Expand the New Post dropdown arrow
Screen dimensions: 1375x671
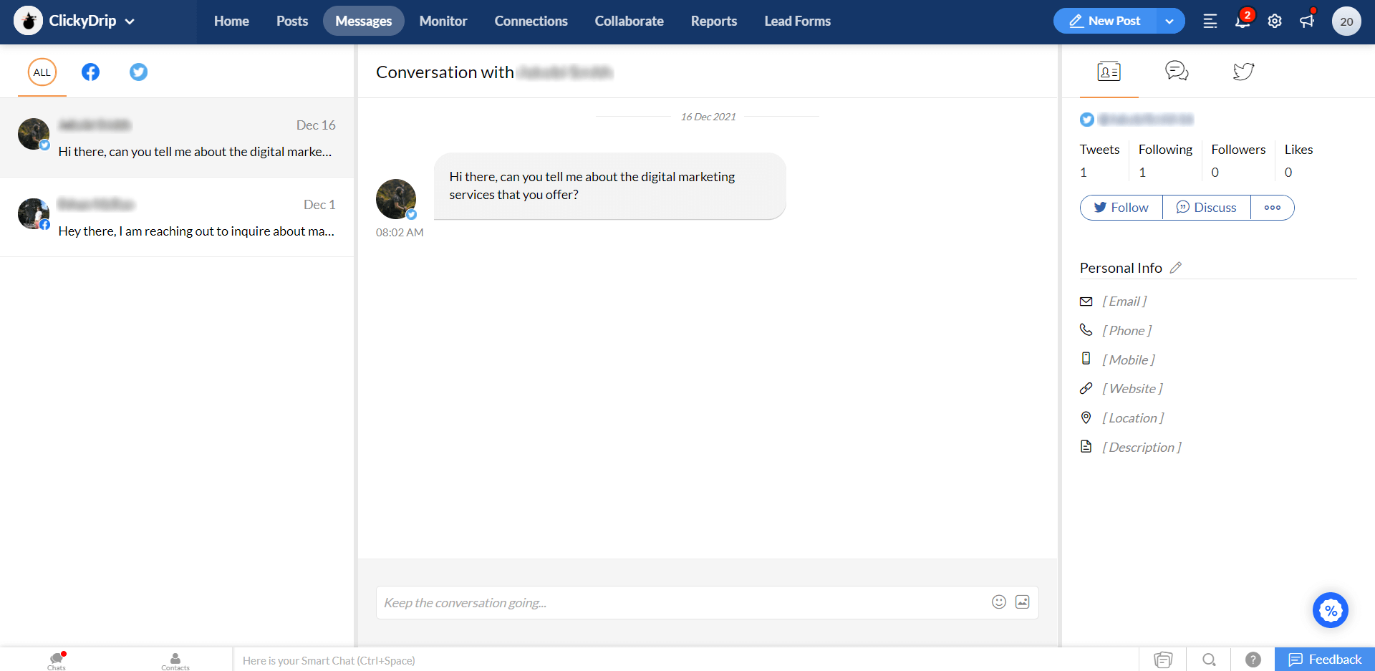pyautogui.click(x=1169, y=21)
